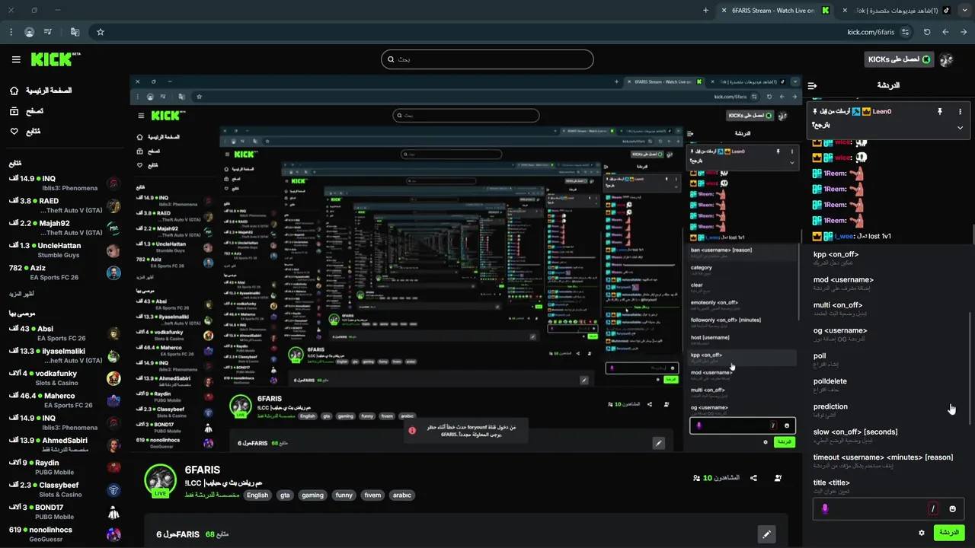Click into the chat message field
The height and width of the screenshot is (548, 975).
pyautogui.click(x=889, y=509)
